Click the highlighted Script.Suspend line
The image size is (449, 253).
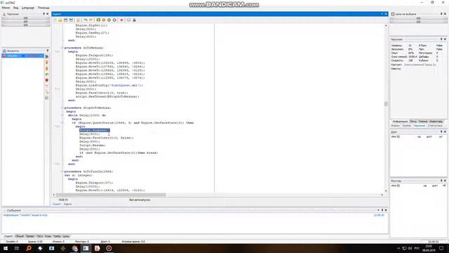[x=95, y=130]
